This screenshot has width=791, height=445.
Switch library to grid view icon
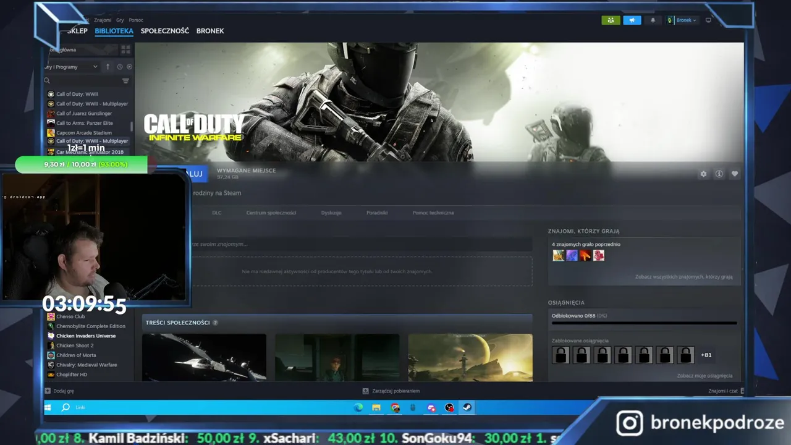(x=125, y=49)
